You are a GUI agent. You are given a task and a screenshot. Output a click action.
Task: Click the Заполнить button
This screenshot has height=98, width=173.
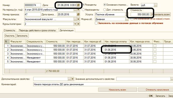pyautogui.click(x=22, y=36)
